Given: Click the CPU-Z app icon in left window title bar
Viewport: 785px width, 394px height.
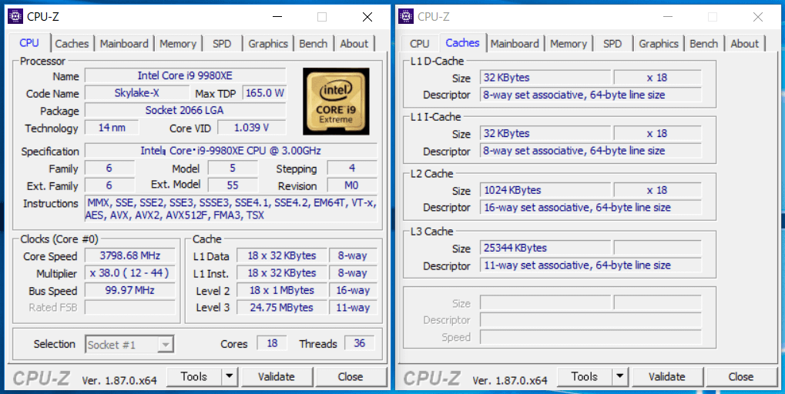Looking at the screenshot, I should click(15, 16).
